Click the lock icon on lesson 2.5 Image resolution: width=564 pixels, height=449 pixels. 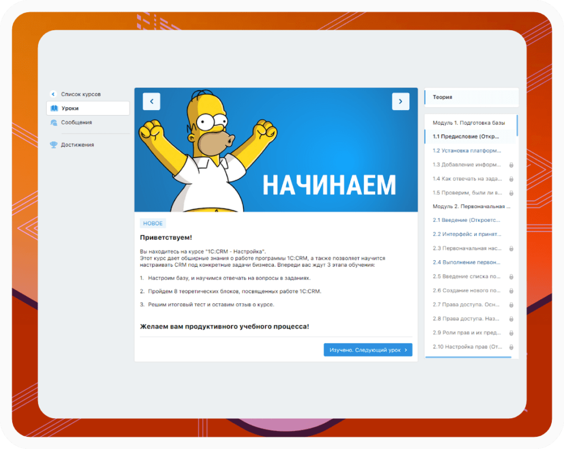511,277
